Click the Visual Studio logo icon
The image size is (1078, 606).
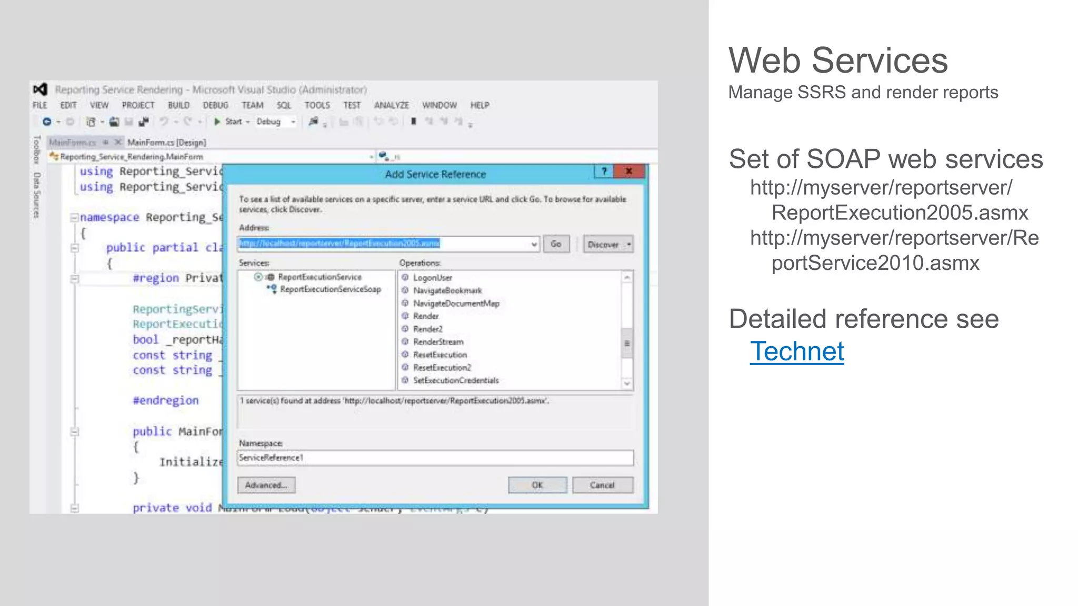coord(41,89)
